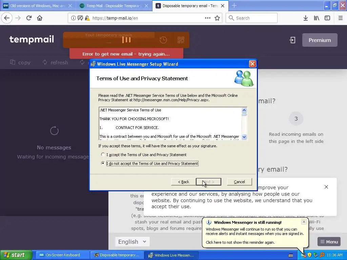Go back with the browser back arrow
This screenshot has width=347, height=260.
pyautogui.click(x=7, y=18)
